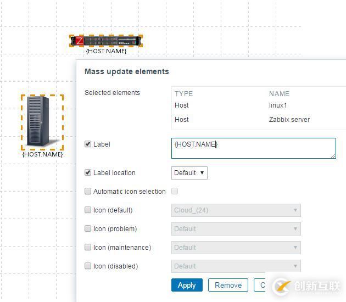The width and height of the screenshot is (346, 302).
Task: Open the Icon (disabled) Default dropdown
Action: click(x=236, y=266)
